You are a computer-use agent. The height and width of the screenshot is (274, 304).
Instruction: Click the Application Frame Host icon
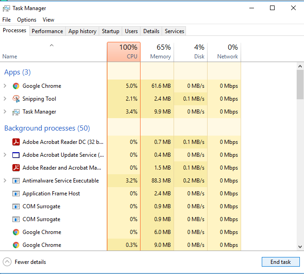click(16, 194)
